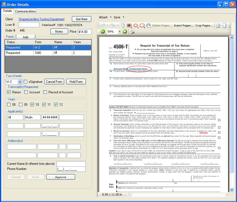Click the Hold Form button
This screenshot has width=237, height=202.
pyautogui.click(x=76, y=82)
